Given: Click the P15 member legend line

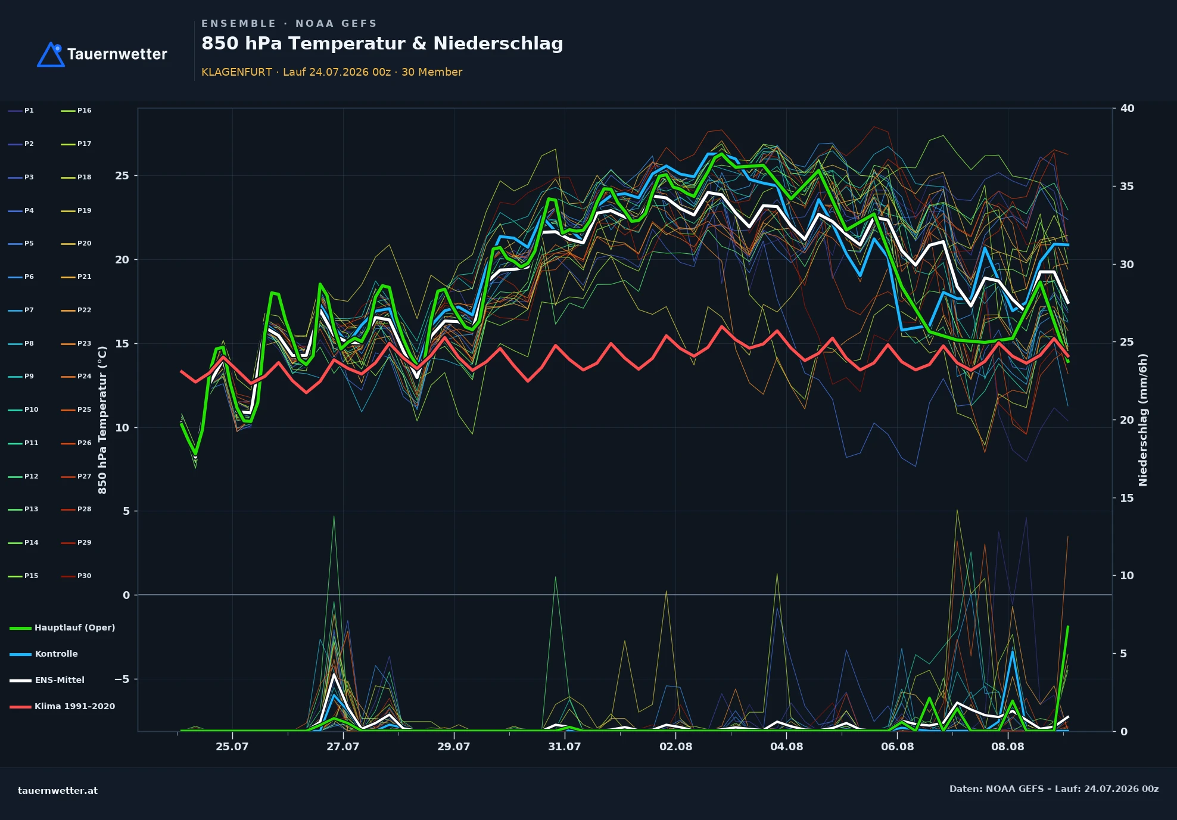Looking at the screenshot, I should (15, 576).
